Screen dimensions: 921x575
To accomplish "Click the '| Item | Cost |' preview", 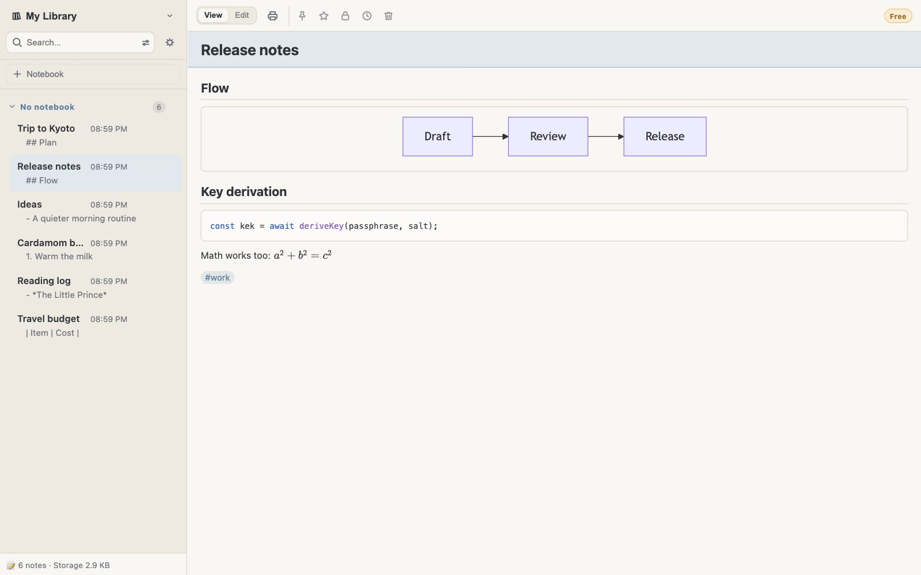I will (52, 333).
